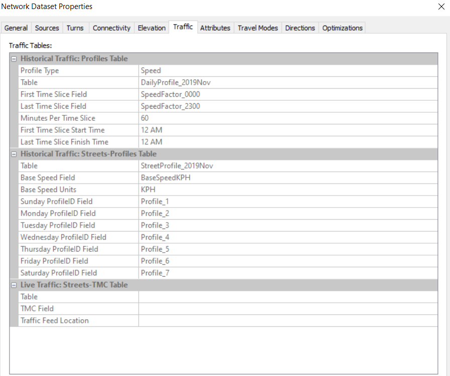Click the empty Traffic Feed Location cell
The width and height of the screenshot is (450, 376).
click(288, 321)
